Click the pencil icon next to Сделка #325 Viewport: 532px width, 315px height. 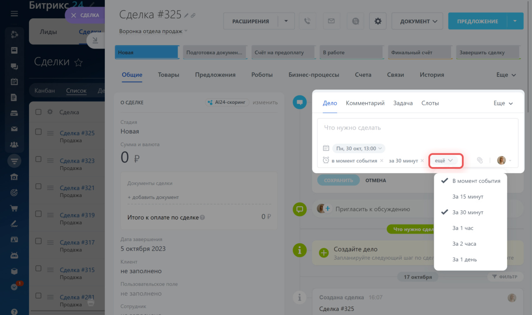point(187,15)
